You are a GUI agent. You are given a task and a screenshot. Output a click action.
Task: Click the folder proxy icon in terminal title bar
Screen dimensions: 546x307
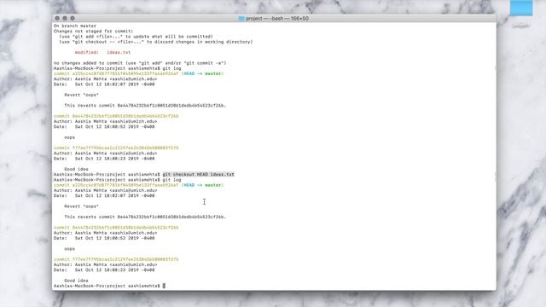241,19
